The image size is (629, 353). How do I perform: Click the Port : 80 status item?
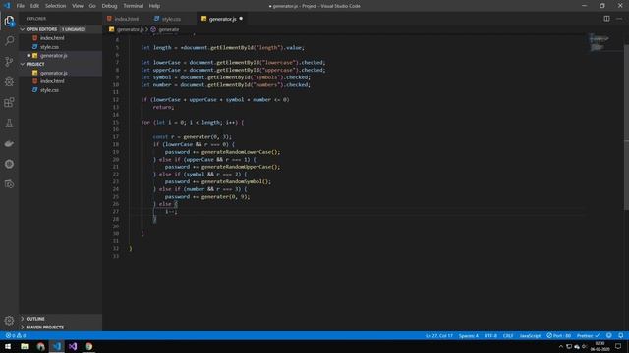(x=559, y=335)
